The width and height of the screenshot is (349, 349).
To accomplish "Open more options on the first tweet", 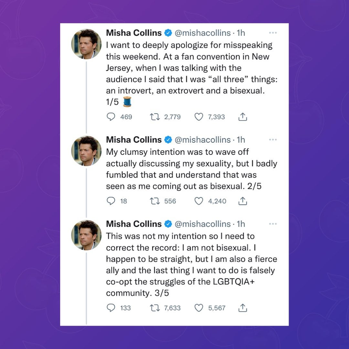I will (x=273, y=33).
